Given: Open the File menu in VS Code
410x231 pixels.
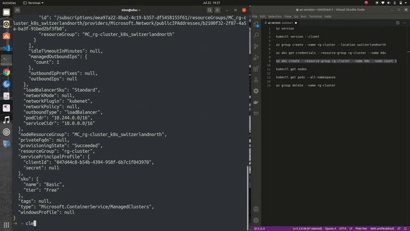Looking at the screenshot, I should (x=255, y=17).
